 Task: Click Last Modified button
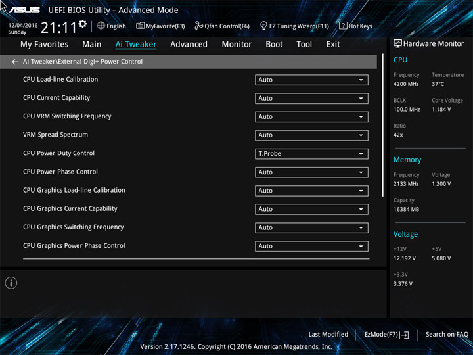coord(328,335)
